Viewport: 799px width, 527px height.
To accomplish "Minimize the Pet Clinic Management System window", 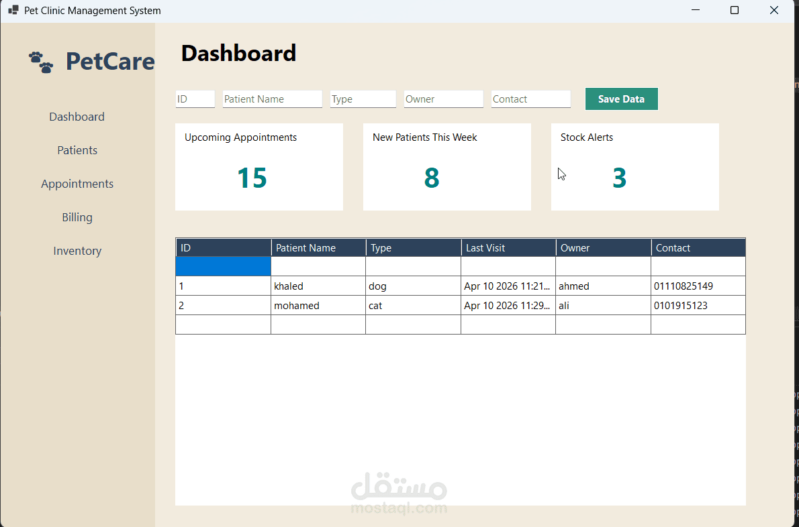I will click(x=696, y=10).
